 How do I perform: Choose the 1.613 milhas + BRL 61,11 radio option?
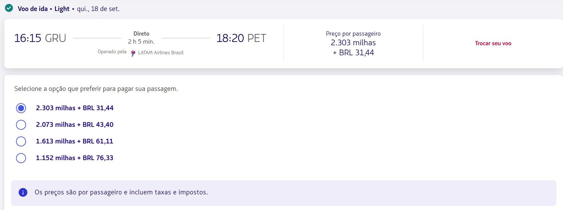click(21, 141)
